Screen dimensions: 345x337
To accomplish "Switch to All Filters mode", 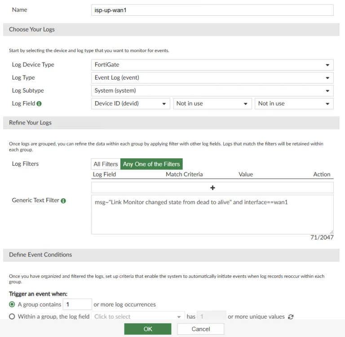I will [x=106, y=164].
